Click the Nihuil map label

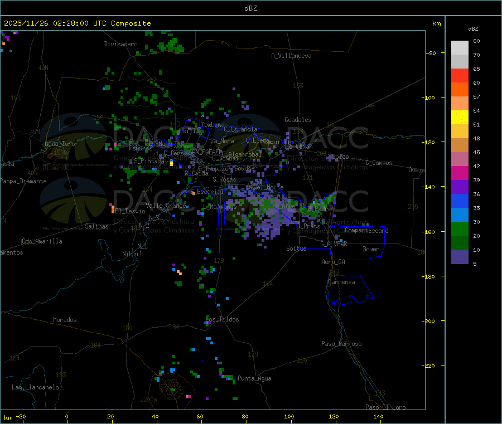tap(132, 254)
